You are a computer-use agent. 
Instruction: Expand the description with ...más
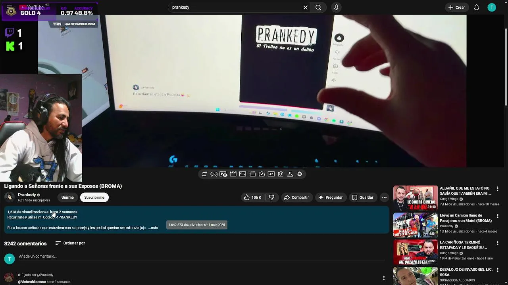point(153,228)
